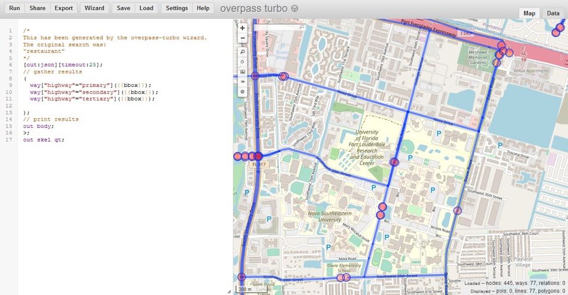Click the zoom-to-data magnifier icon

243,52
